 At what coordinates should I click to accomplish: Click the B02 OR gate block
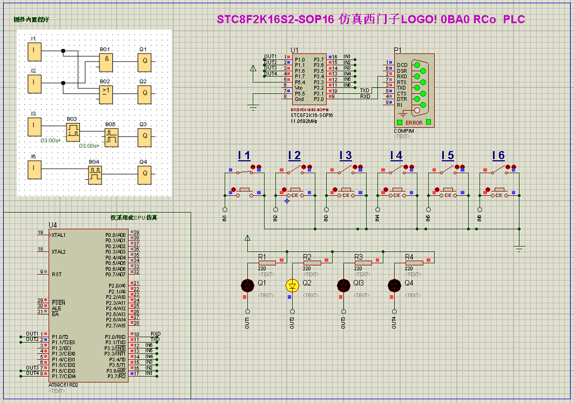[x=106, y=94]
